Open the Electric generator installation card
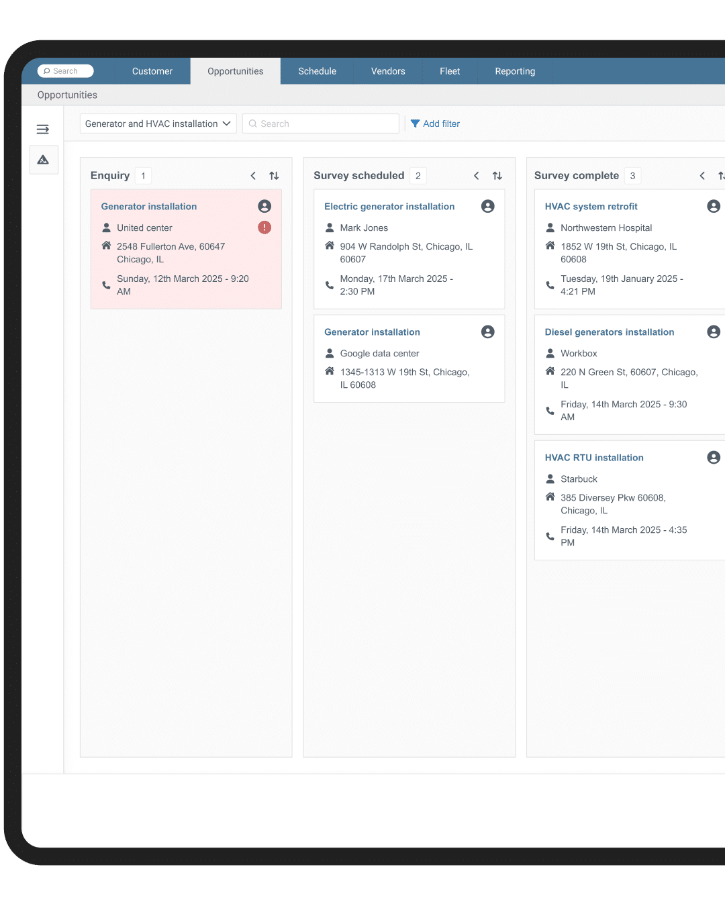725x906 pixels. coord(389,206)
